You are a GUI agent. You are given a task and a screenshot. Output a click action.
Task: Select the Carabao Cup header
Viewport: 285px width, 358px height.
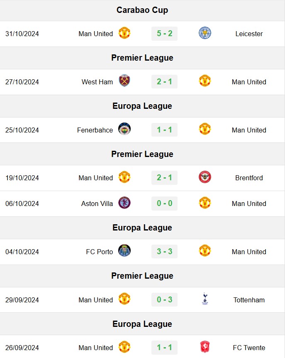(142, 10)
